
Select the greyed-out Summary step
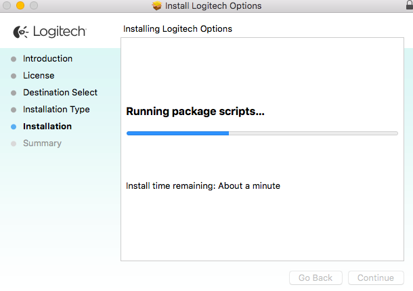42,143
